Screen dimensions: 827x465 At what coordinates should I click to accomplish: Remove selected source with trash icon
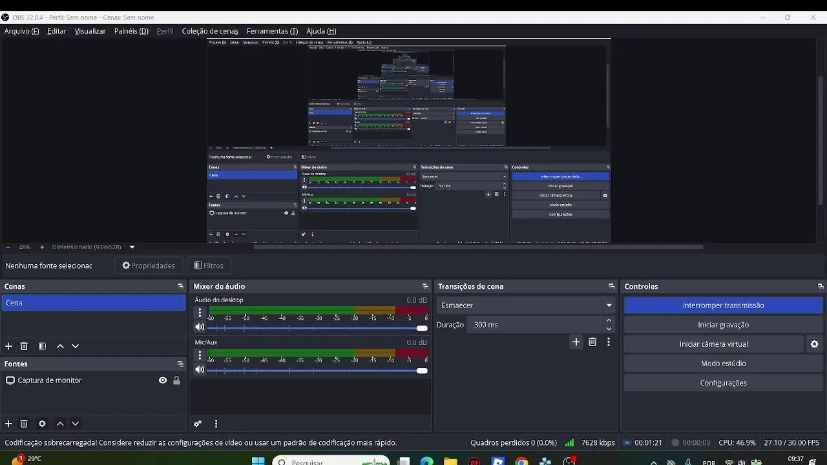click(x=24, y=424)
